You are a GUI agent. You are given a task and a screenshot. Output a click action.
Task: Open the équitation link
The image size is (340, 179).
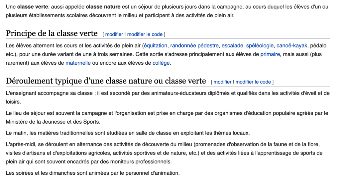coord(156,46)
